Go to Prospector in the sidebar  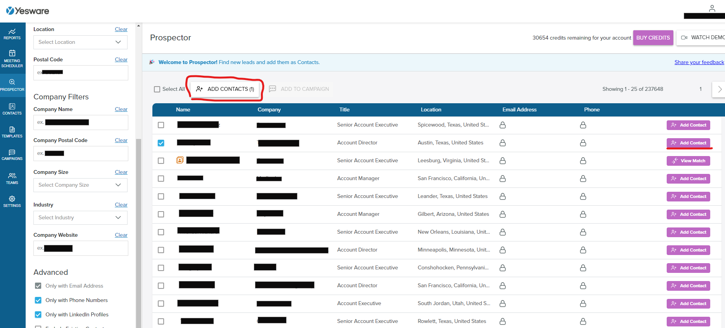[12, 85]
